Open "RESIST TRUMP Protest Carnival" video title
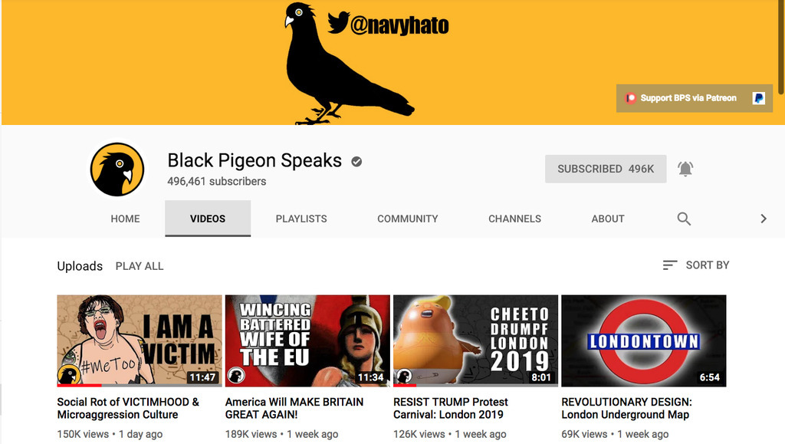Image resolution: width=785 pixels, height=444 pixels. coord(450,408)
